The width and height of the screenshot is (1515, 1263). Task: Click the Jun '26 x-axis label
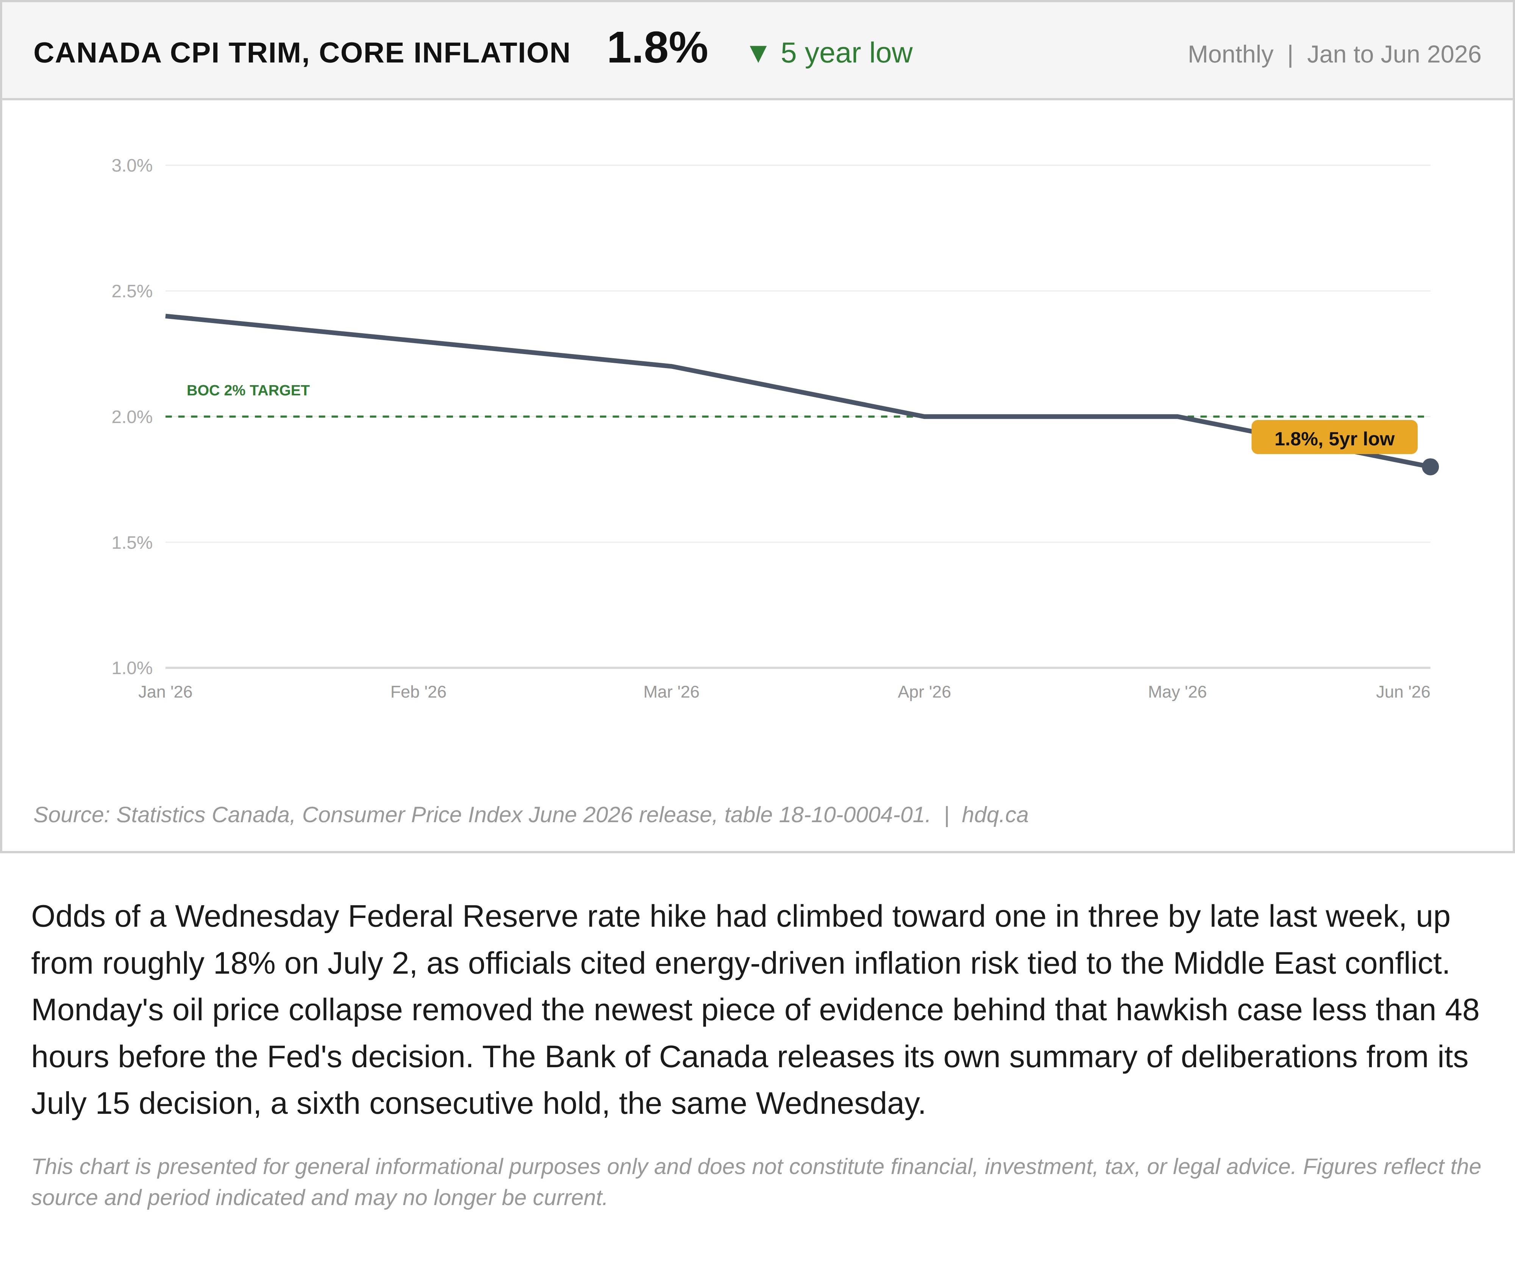pyautogui.click(x=1403, y=692)
